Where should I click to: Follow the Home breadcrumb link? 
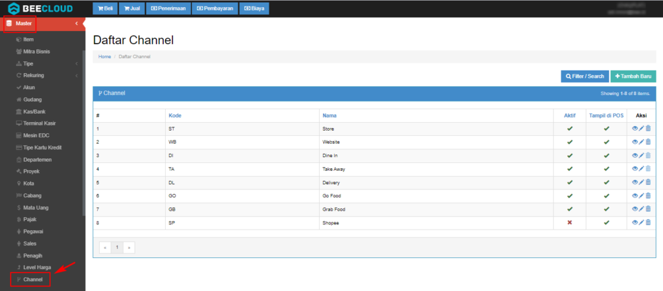(104, 57)
